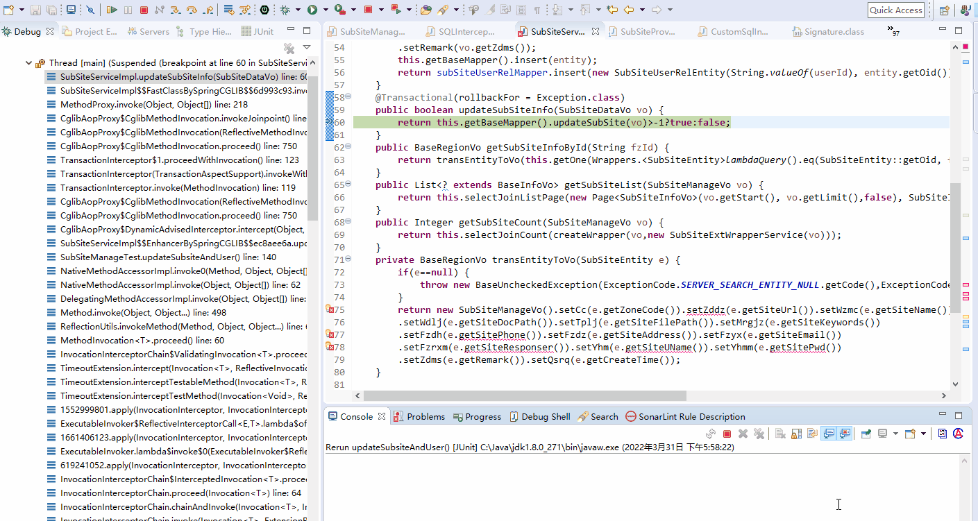Open the Display Selected Console dropdown arrow

[x=895, y=434]
